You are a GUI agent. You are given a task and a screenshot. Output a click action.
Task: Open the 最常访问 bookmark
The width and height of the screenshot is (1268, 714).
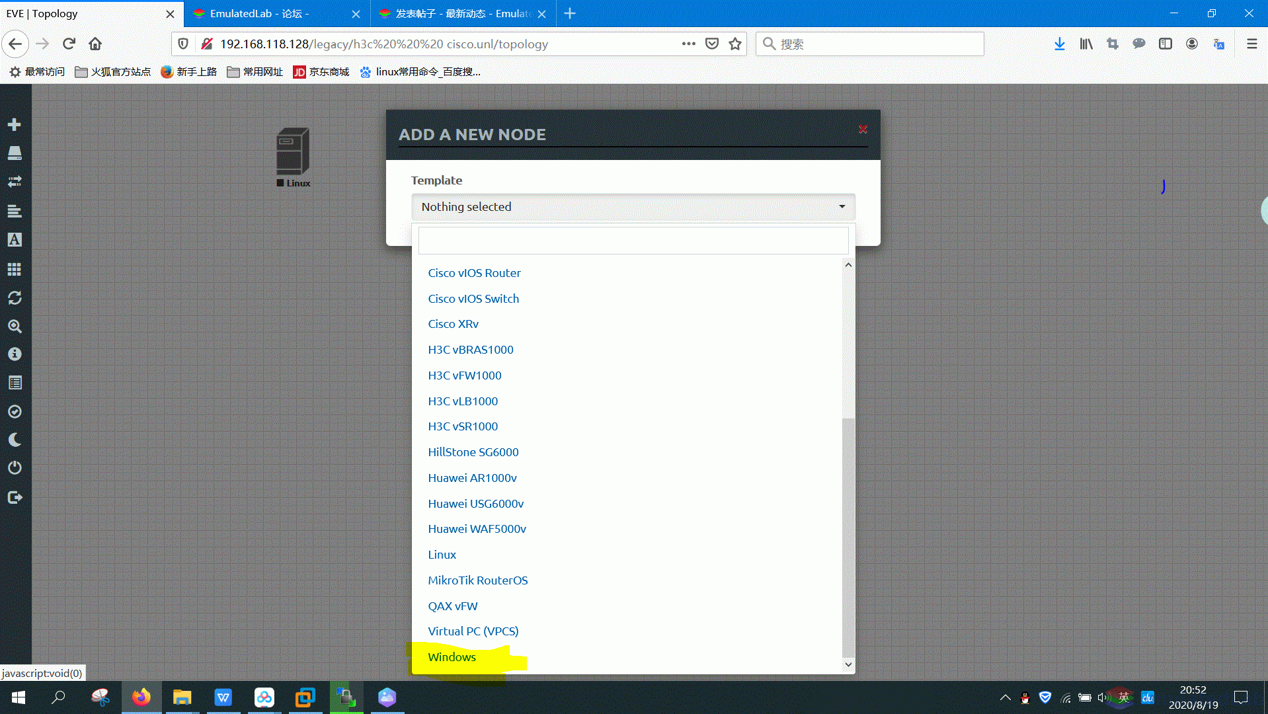(37, 71)
